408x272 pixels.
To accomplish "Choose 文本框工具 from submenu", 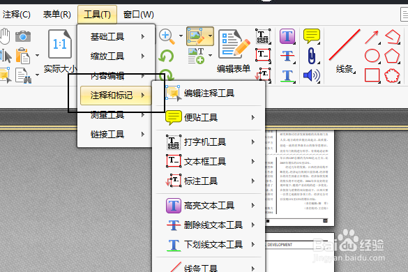I will point(209,162).
